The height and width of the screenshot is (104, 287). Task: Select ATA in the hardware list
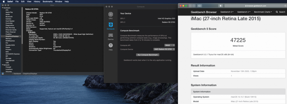click(x=7, y=10)
